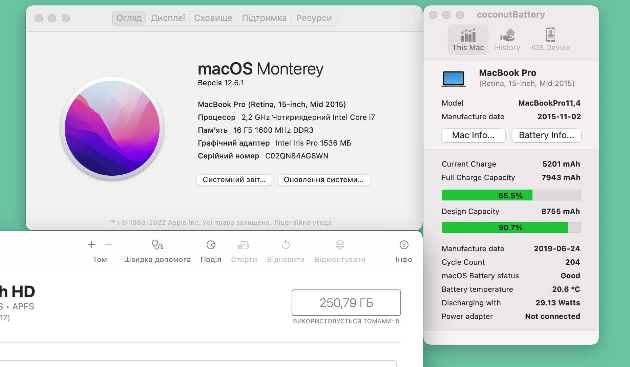Click Partition (Поділ) pie chart icon
This screenshot has height=367, width=630.
click(211, 245)
